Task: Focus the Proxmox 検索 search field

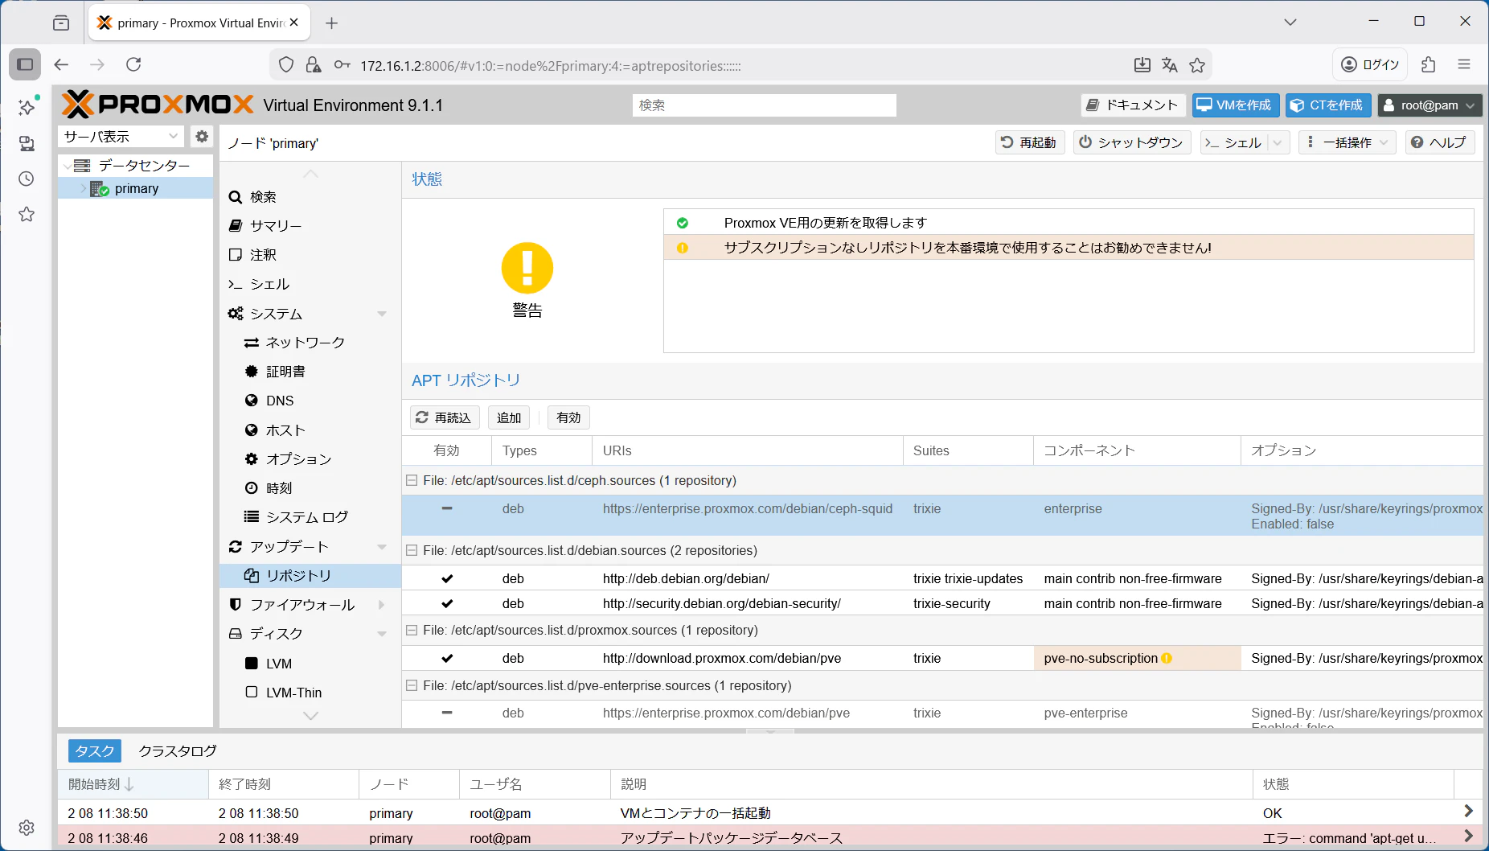Action: [x=765, y=105]
